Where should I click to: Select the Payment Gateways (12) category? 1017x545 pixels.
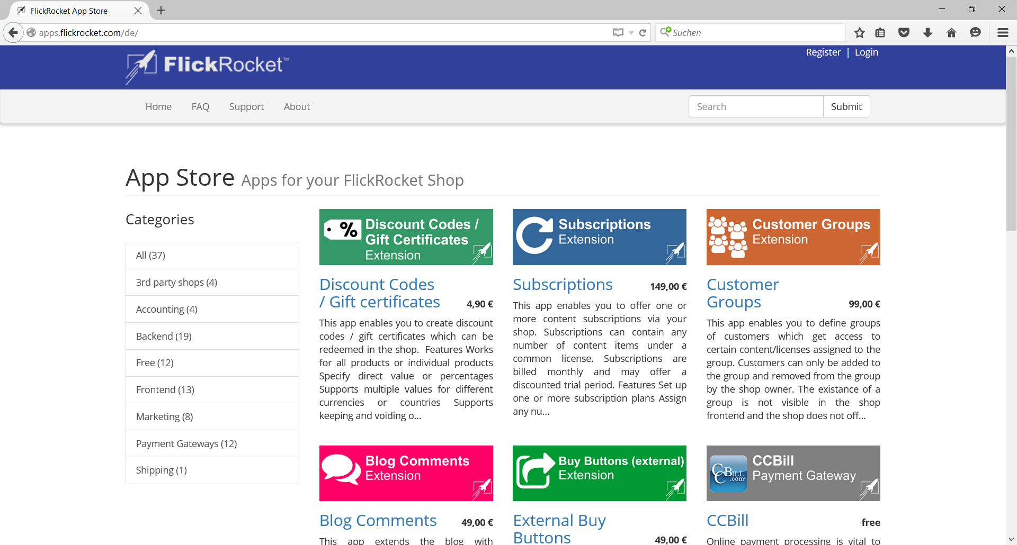click(x=186, y=443)
